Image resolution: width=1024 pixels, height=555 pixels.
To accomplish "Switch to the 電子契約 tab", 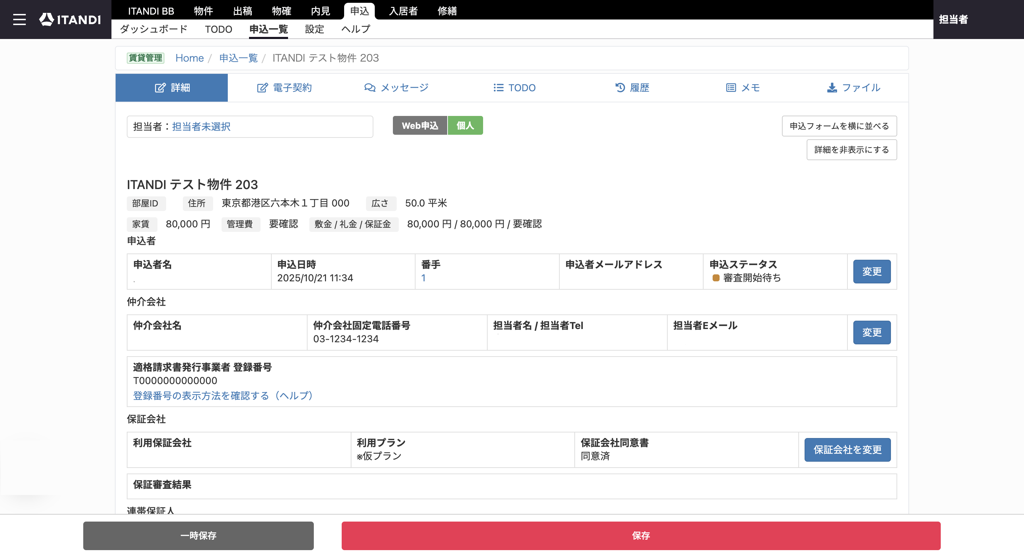I will [x=284, y=88].
